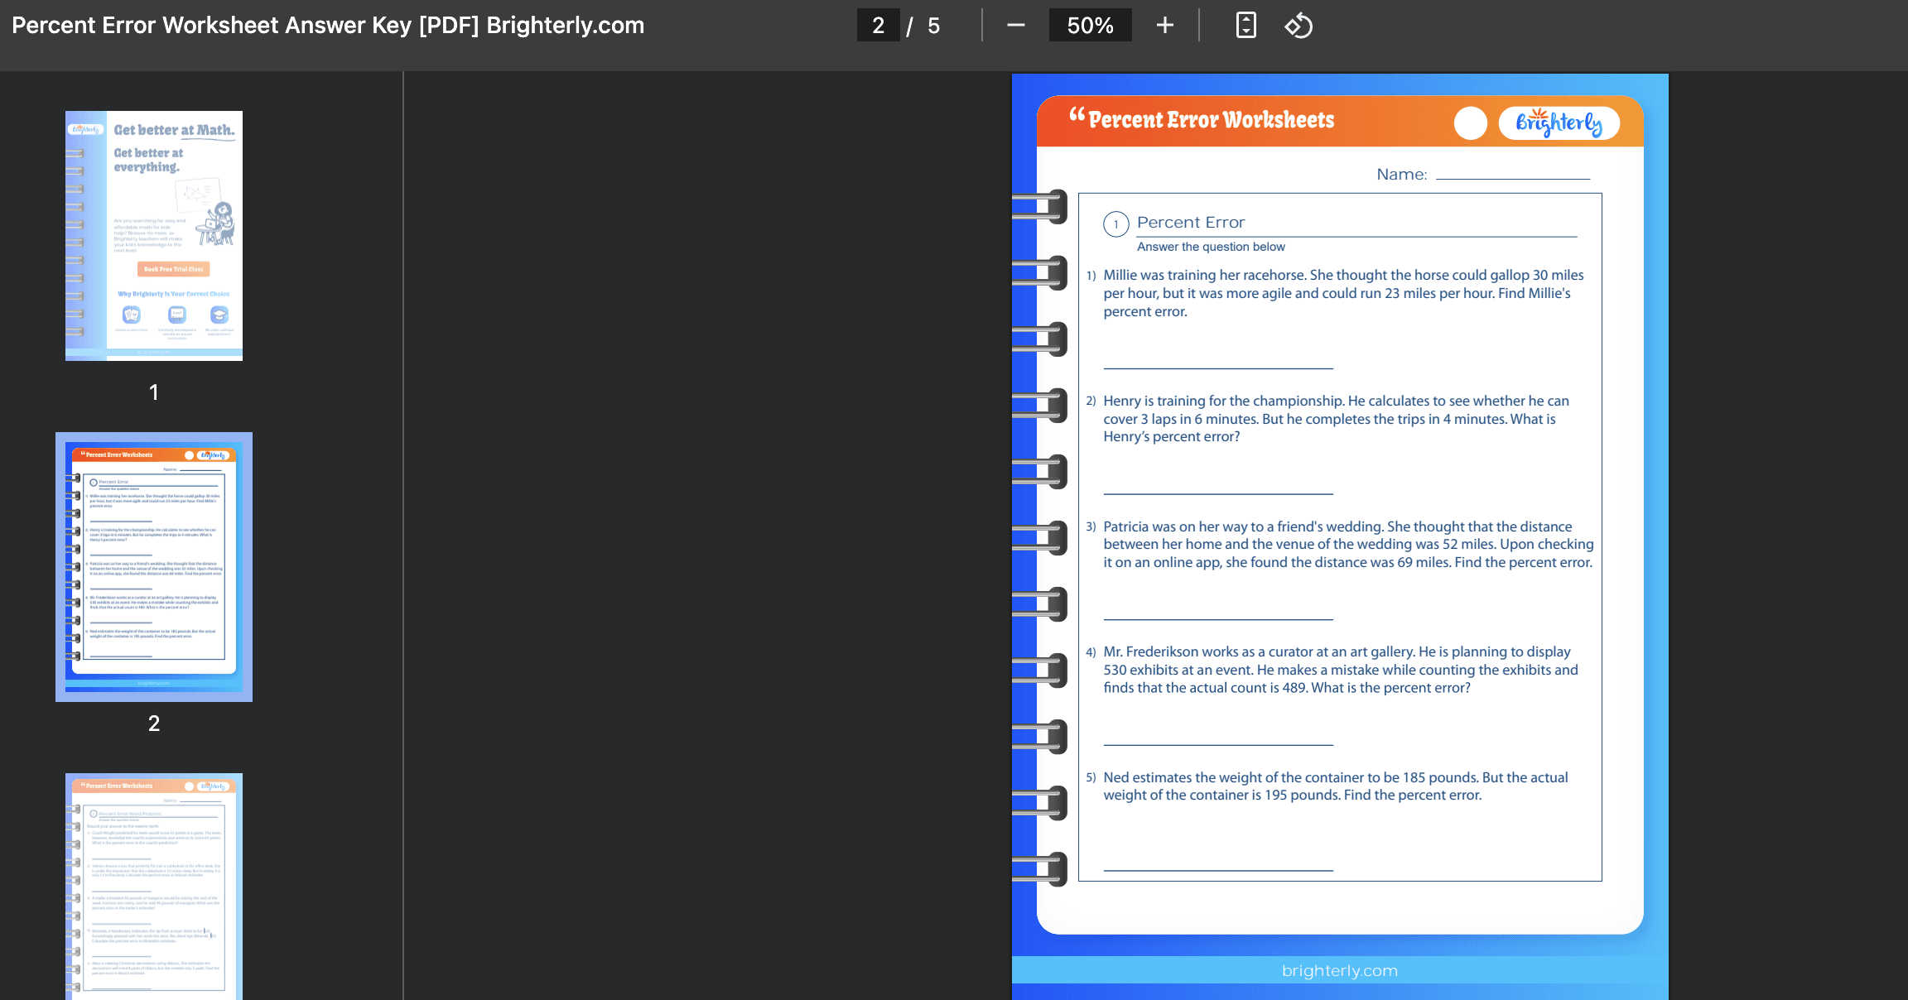This screenshot has height=1000, width=1908.
Task: Click the fit to page icon
Action: point(1245,26)
